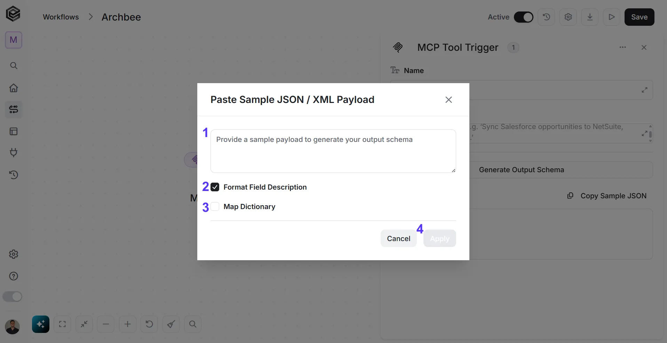Close the Paste Sample JSON dialog

point(449,100)
